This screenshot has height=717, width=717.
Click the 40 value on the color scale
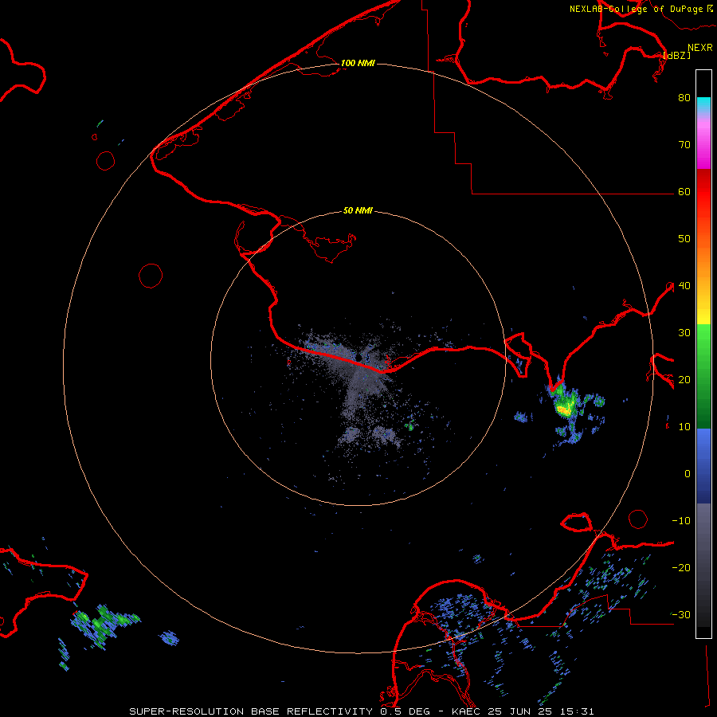click(x=684, y=286)
